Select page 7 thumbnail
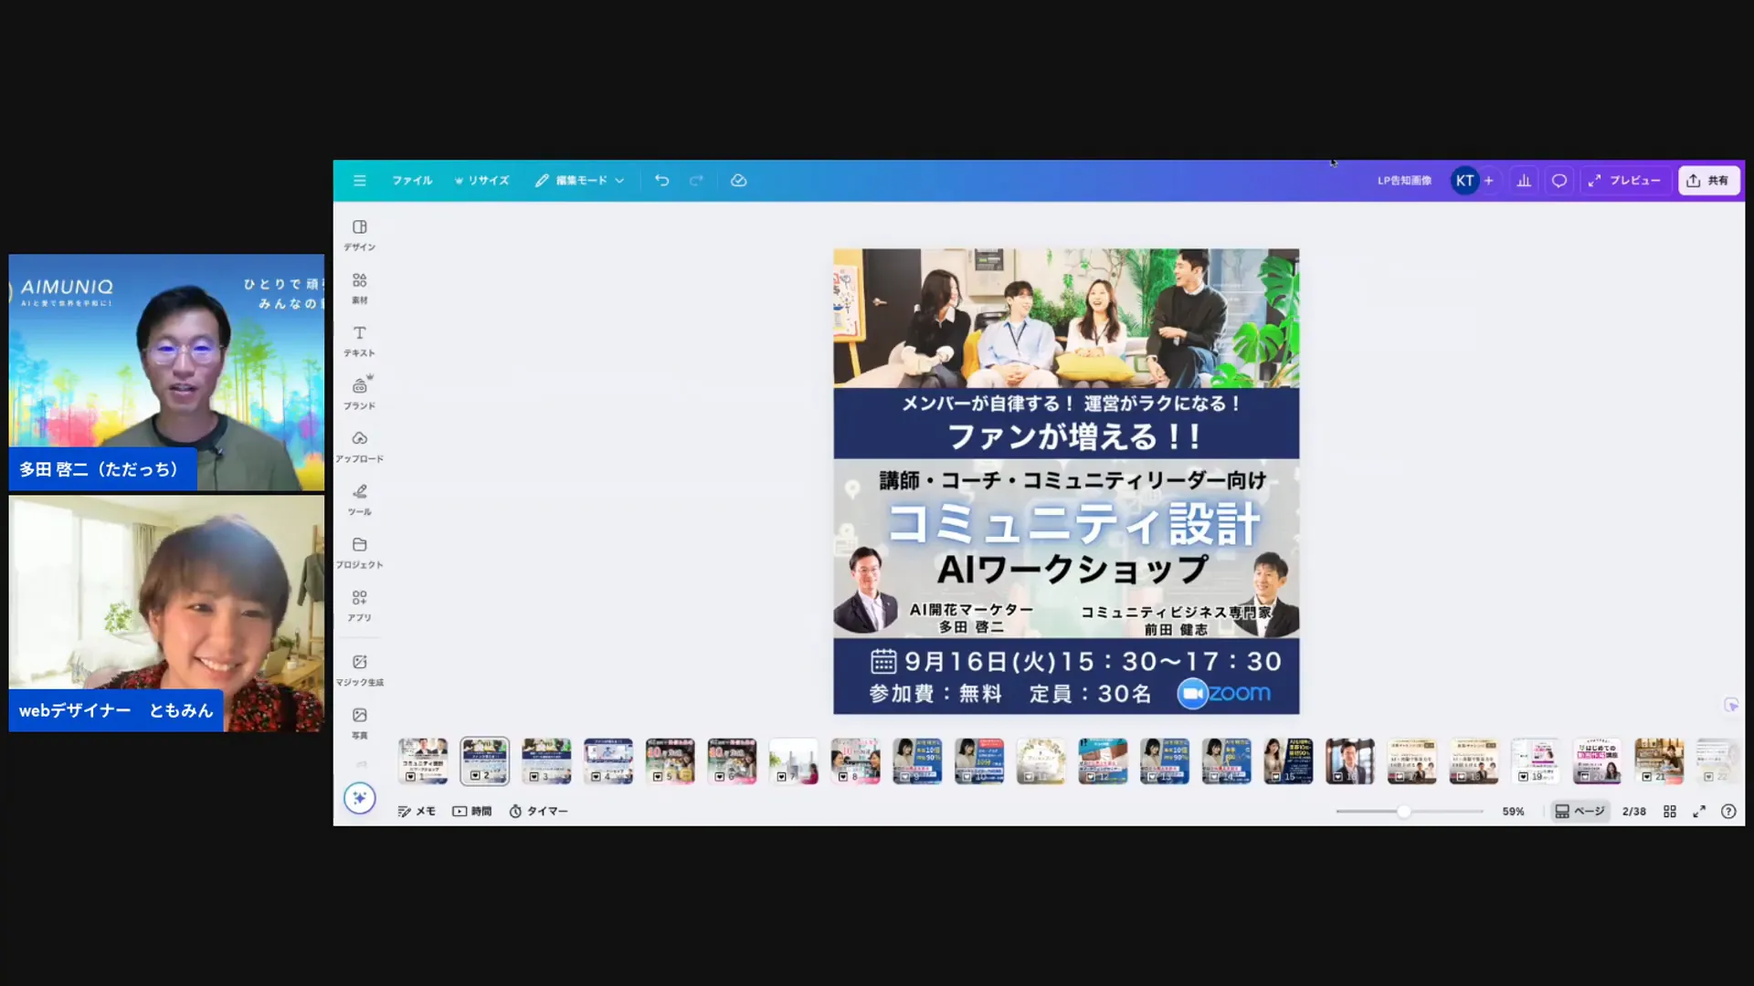 tap(794, 761)
